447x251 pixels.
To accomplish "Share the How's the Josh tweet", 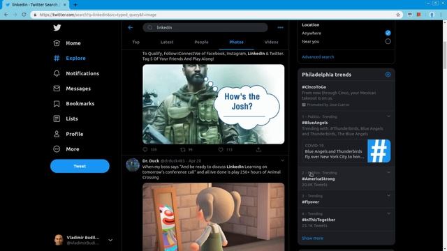I will tap(258, 149).
